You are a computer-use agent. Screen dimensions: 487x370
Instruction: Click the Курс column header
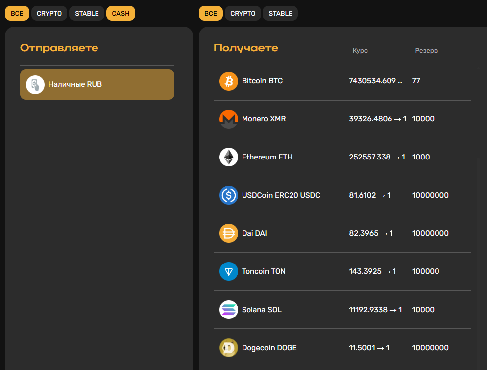pyautogui.click(x=360, y=51)
